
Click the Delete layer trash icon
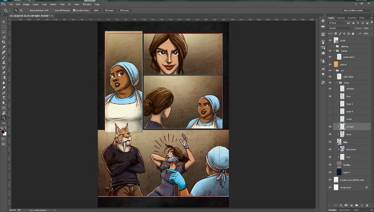click(367, 206)
